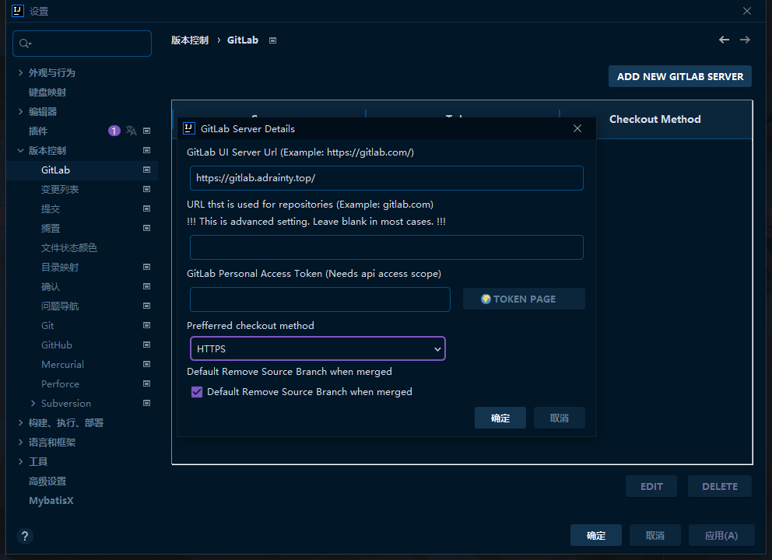The image size is (772, 560).
Task: Collapse the 版本控制 settings group
Action: click(21, 151)
